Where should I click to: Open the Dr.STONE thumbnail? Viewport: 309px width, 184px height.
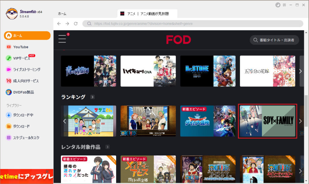(x=208, y=71)
